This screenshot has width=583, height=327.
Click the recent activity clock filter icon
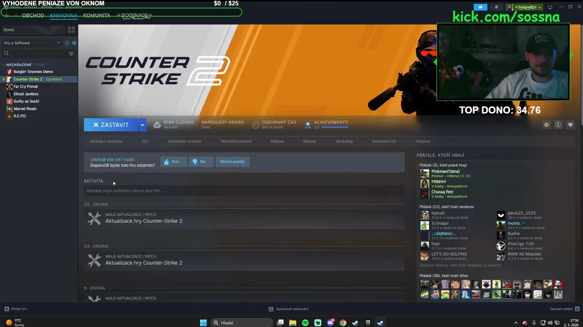(67, 43)
